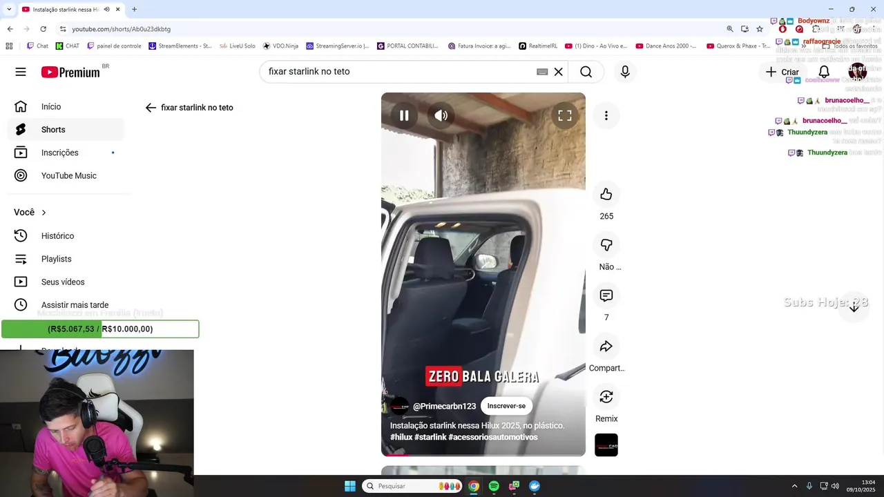The width and height of the screenshot is (884, 497).
Task: Open a new Chrome tab
Action: (134, 9)
